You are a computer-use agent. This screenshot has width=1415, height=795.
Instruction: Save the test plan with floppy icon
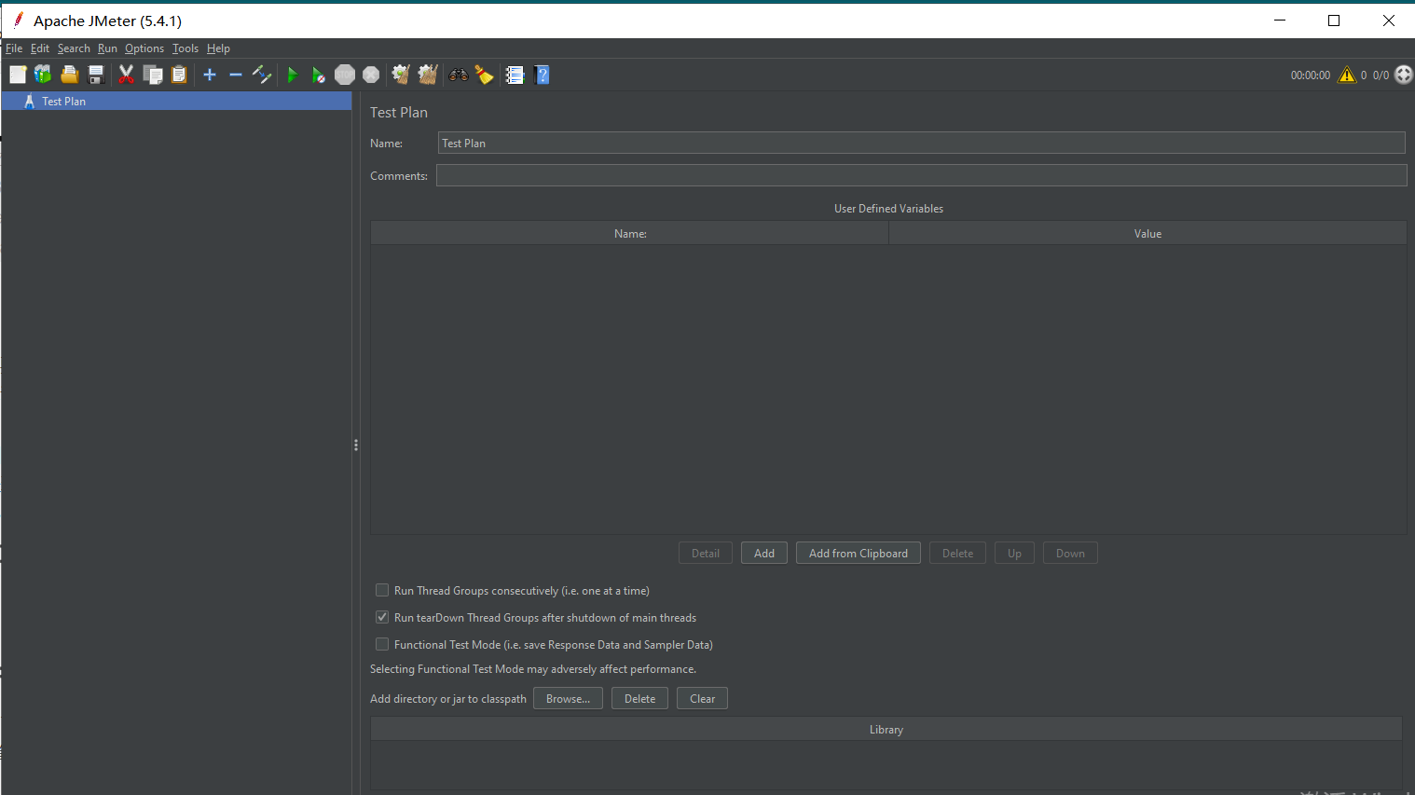click(95, 75)
